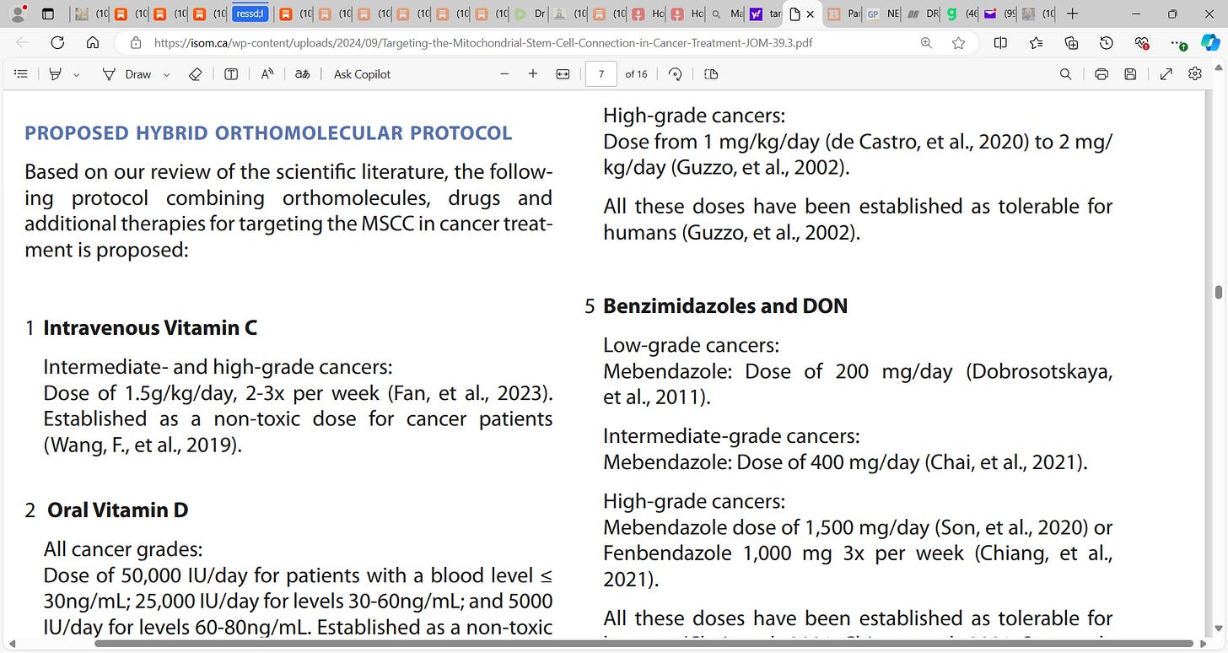Image resolution: width=1228 pixels, height=653 pixels.
Task: Switch to the 'Pai' tab
Action: (x=844, y=14)
